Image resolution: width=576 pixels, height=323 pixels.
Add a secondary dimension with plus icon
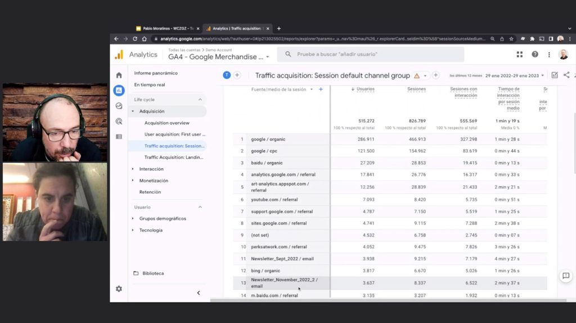321,89
